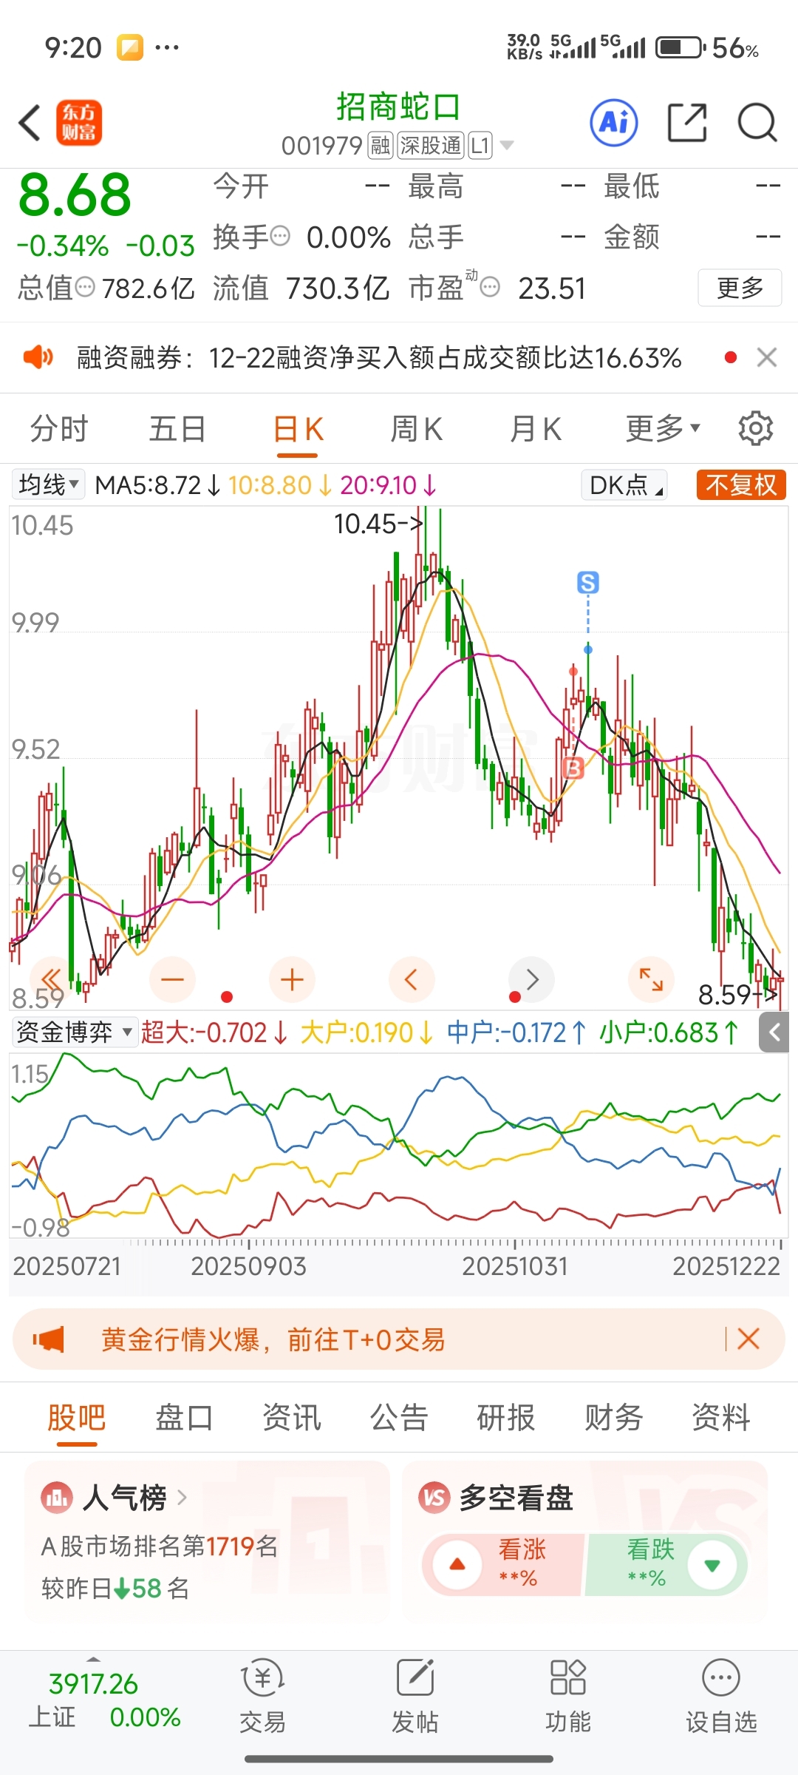Open the 研报 tab
This screenshot has height=1775, width=798.
coord(506,1418)
